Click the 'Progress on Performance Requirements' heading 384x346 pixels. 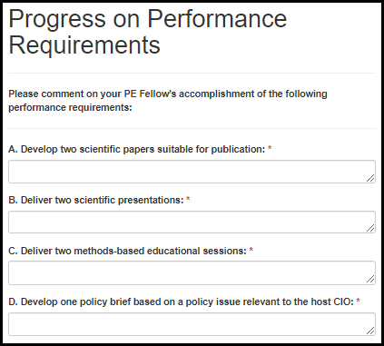coord(148,32)
